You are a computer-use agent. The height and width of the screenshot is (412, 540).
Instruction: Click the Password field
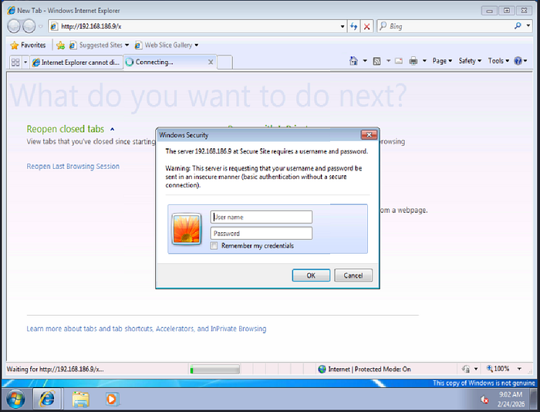point(262,233)
